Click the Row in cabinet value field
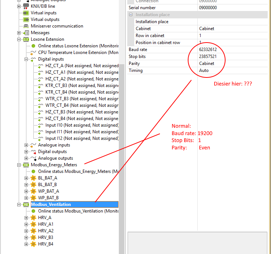The width and height of the screenshot is (271, 254). tap(232, 36)
